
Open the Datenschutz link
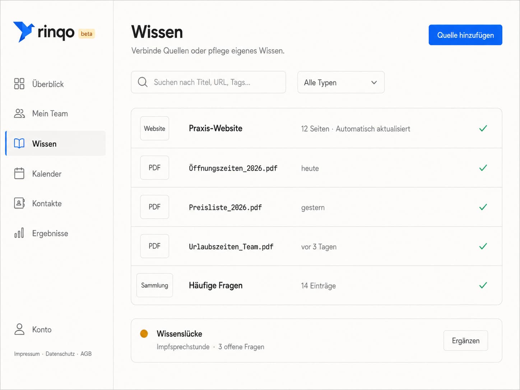click(x=60, y=354)
